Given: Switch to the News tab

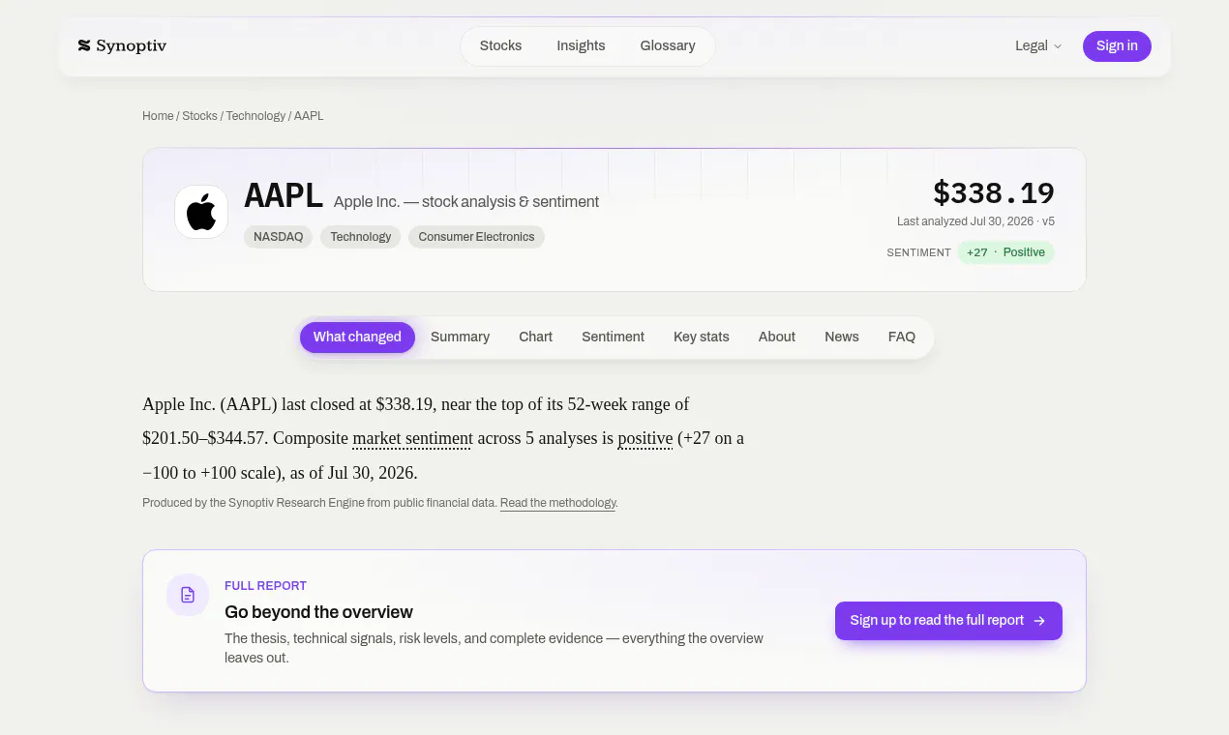Looking at the screenshot, I should click(842, 338).
